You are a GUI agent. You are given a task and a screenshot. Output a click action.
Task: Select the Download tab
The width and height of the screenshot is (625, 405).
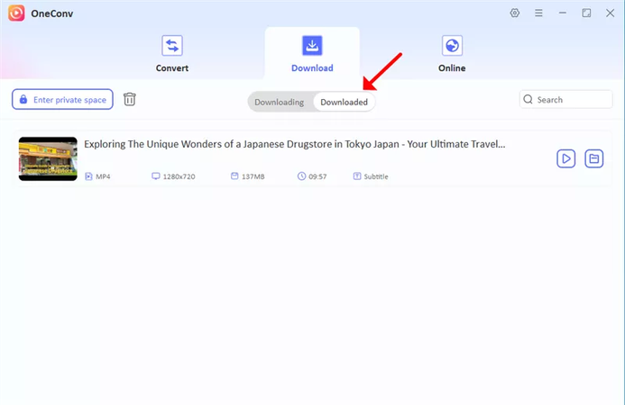[312, 54]
